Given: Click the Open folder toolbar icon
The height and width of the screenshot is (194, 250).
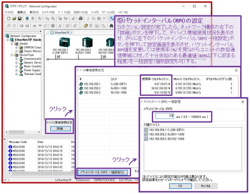Looking at the screenshot, I should pyautogui.click(x=14, y=18).
